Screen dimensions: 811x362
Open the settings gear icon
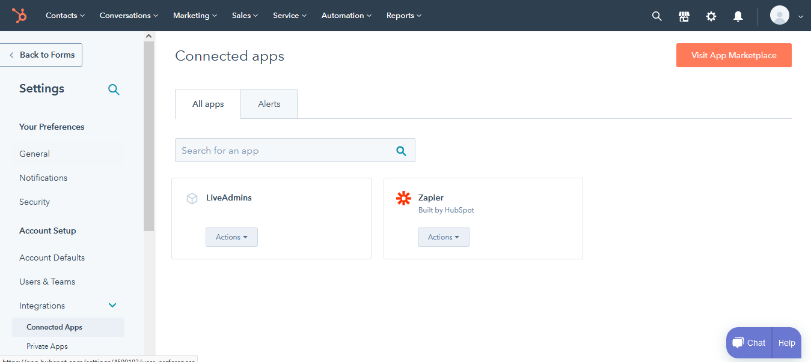(711, 16)
